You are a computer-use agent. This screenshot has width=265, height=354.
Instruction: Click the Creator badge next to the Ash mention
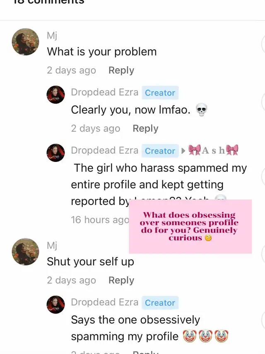click(x=160, y=151)
